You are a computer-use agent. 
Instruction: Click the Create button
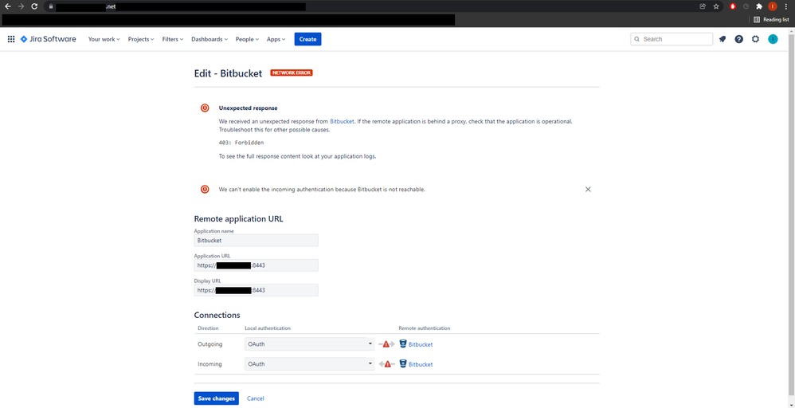point(307,39)
